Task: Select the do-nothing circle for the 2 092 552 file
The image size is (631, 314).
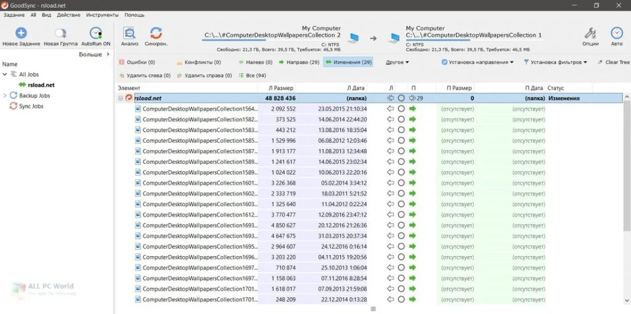Action: (401, 108)
